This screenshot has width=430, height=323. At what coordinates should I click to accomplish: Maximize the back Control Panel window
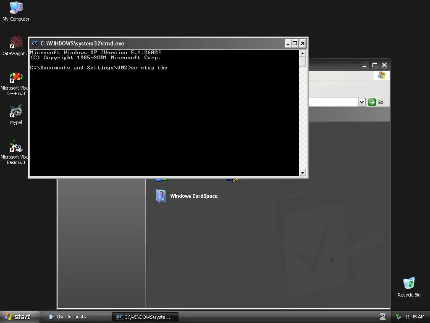(x=375, y=65)
